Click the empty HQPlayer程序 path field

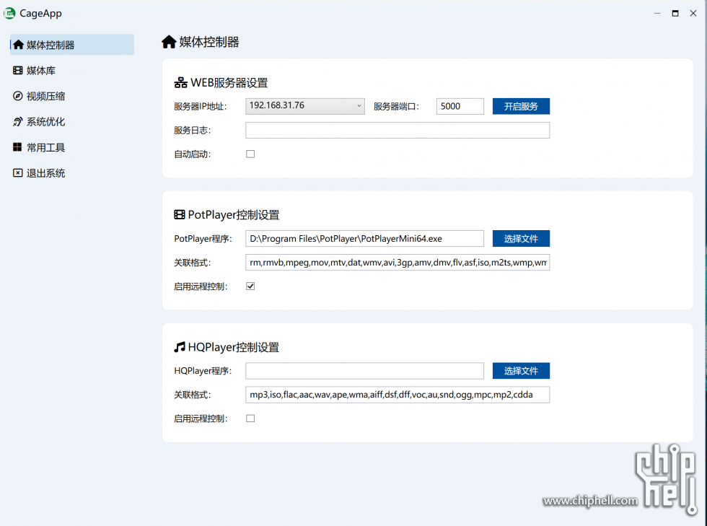click(364, 371)
